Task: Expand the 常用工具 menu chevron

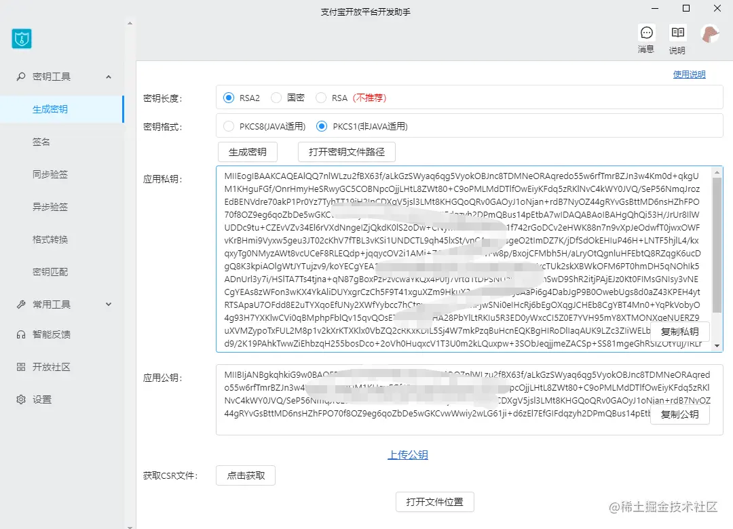Action: tap(109, 305)
